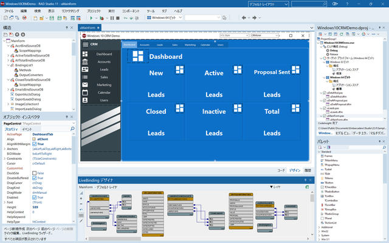Click the move-down arrow in Structure panel
This screenshot has width=389, height=243.
point(23,35)
